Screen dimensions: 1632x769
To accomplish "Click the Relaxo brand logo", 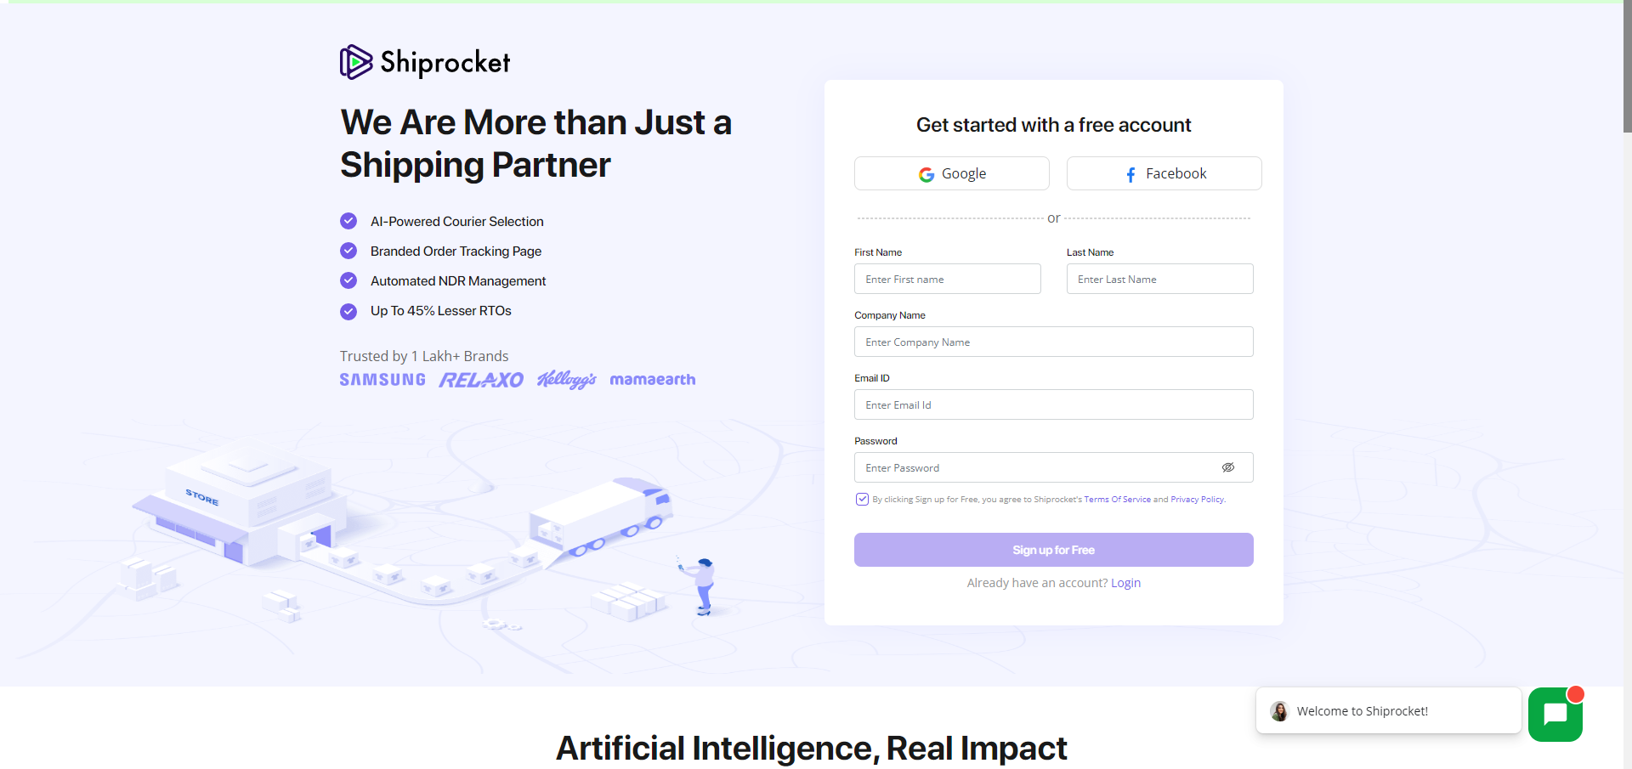I will point(480,380).
